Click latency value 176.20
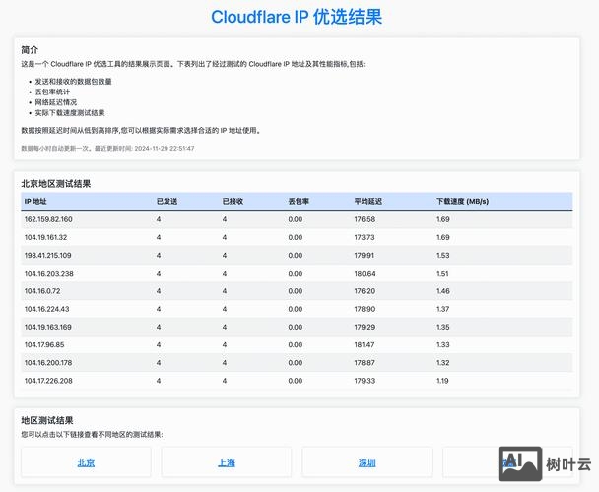 pyautogui.click(x=365, y=291)
